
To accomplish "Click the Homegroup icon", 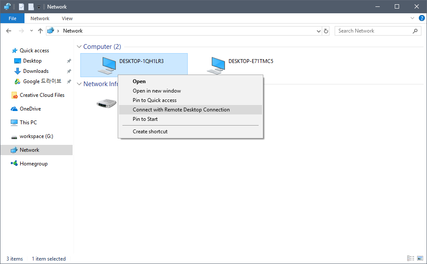I will (x=14, y=163).
